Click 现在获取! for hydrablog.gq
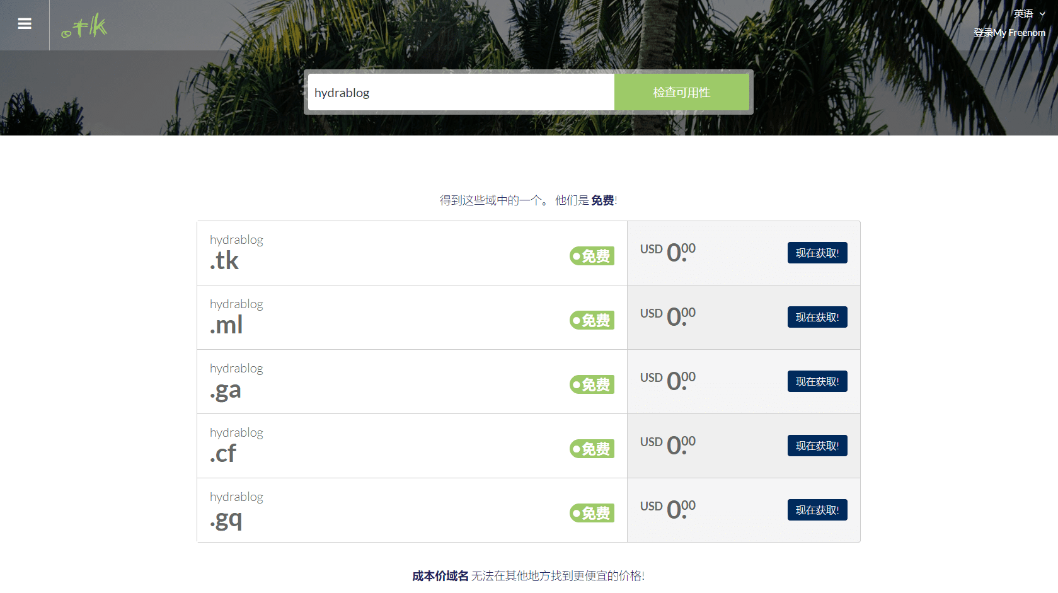The image size is (1058, 593). (x=817, y=510)
